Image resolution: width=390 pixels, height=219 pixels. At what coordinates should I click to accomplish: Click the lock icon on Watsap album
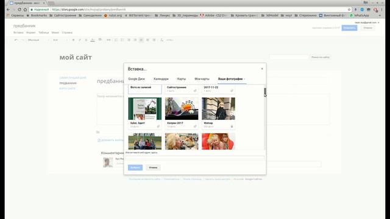pyautogui.click(x=232, y=127)
